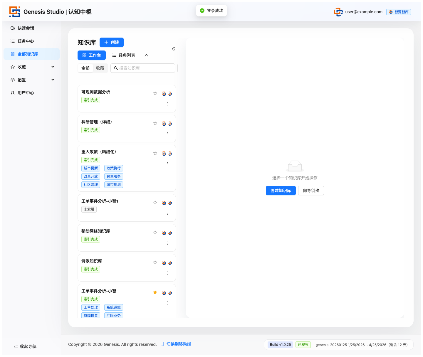Unstar the 工单事件分析-小智 knowledge base
The width and height of the screenshot is (423, 357).
point(155,292)
